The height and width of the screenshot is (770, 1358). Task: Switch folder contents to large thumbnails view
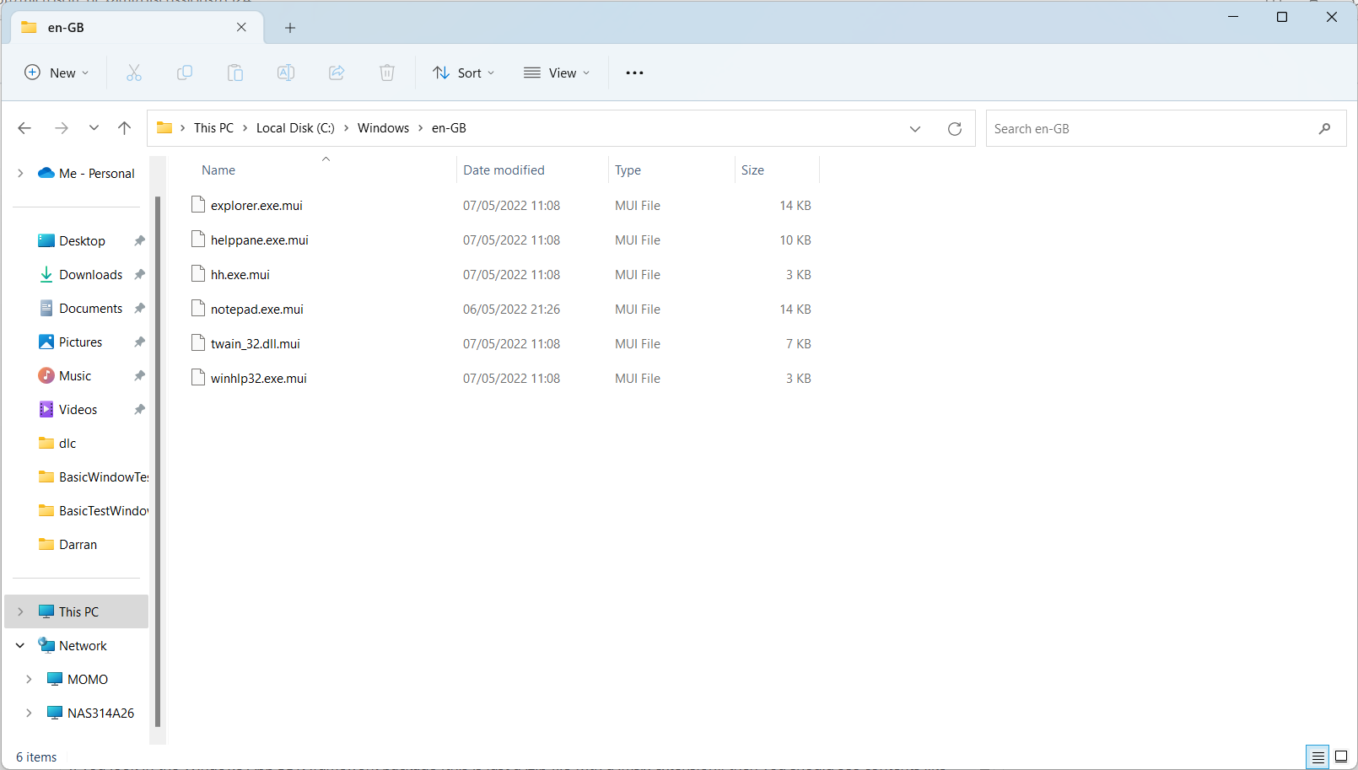pos(1343,757)
